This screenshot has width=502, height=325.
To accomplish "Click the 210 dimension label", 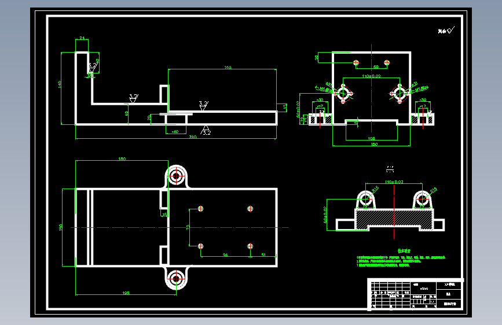I will click(x=228, y=68).
